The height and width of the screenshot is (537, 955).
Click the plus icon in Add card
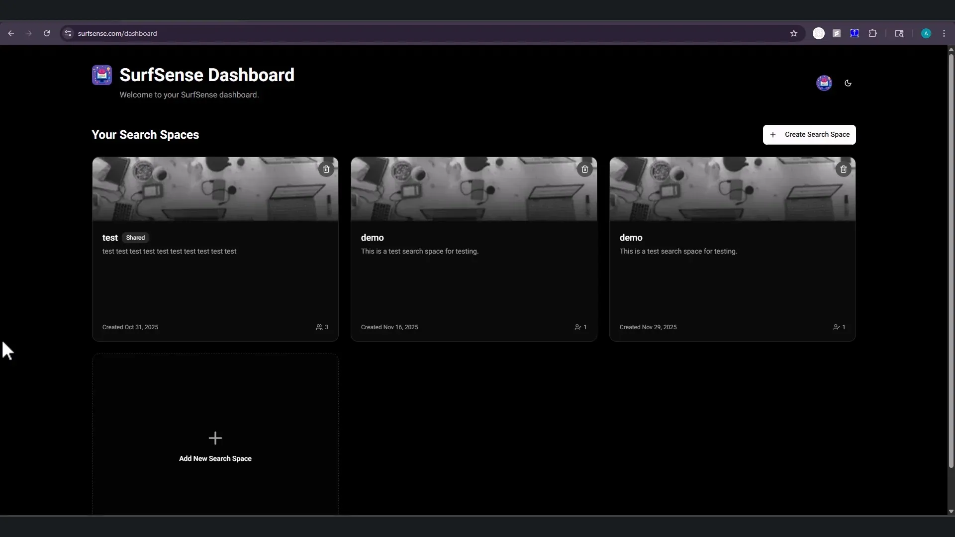tap(215, 438)
